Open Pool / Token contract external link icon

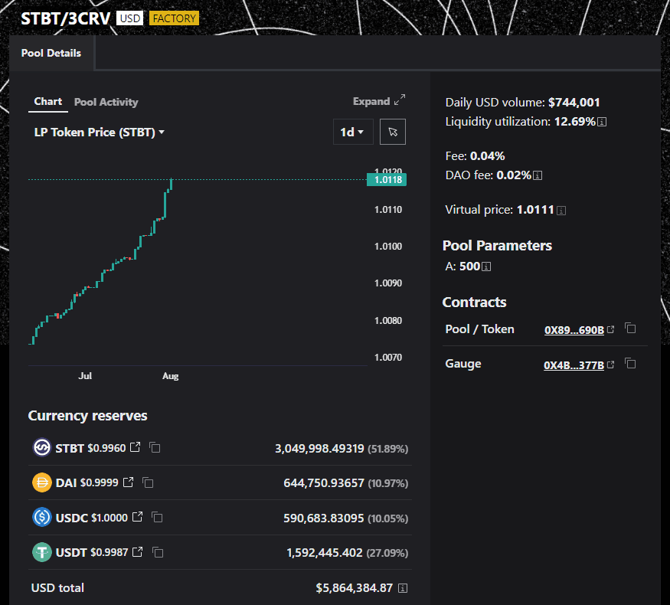pos(610,329)
